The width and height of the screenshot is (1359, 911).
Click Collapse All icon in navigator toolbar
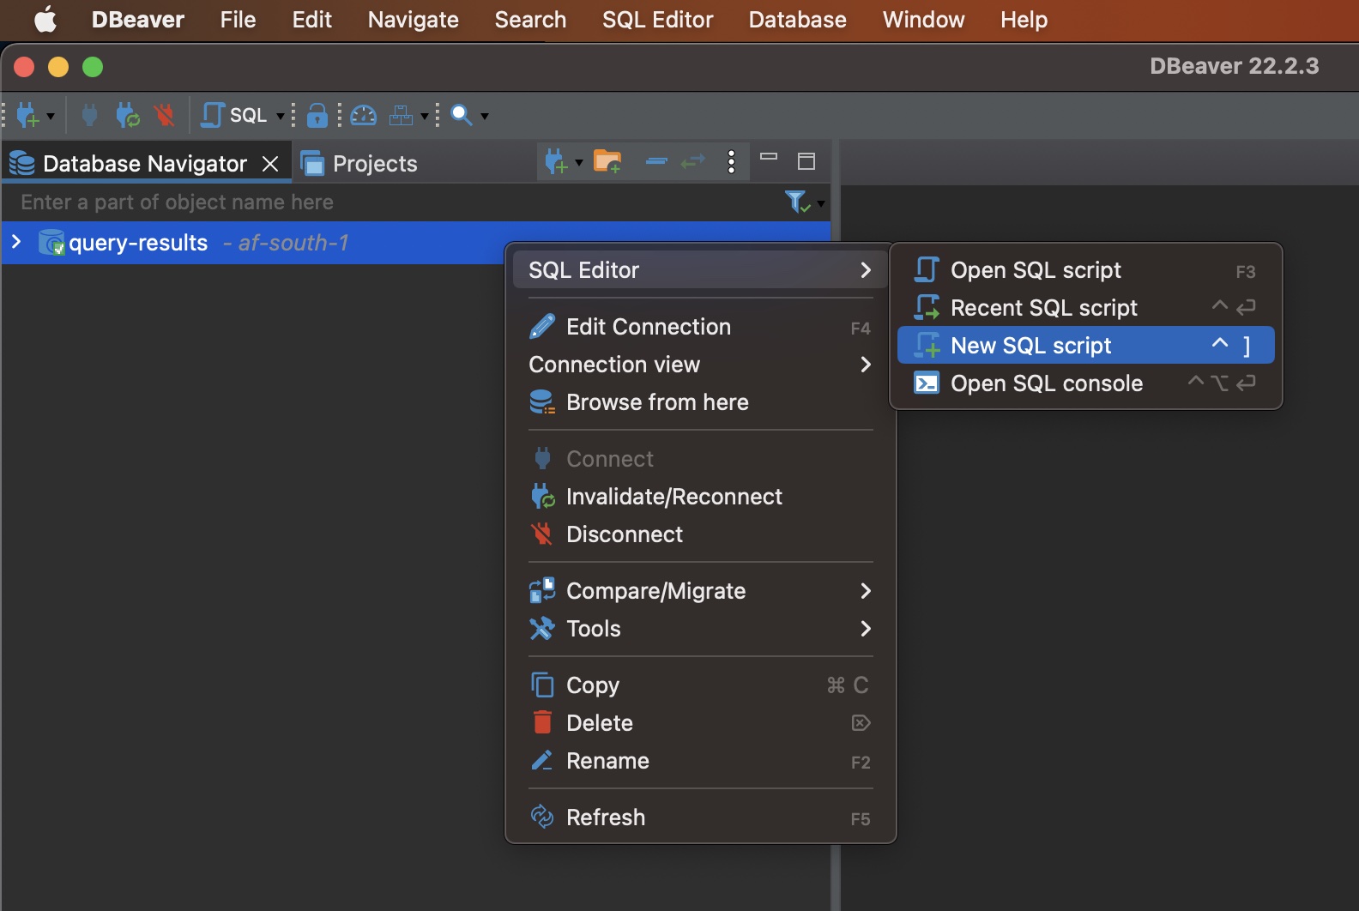pos(656,161)
